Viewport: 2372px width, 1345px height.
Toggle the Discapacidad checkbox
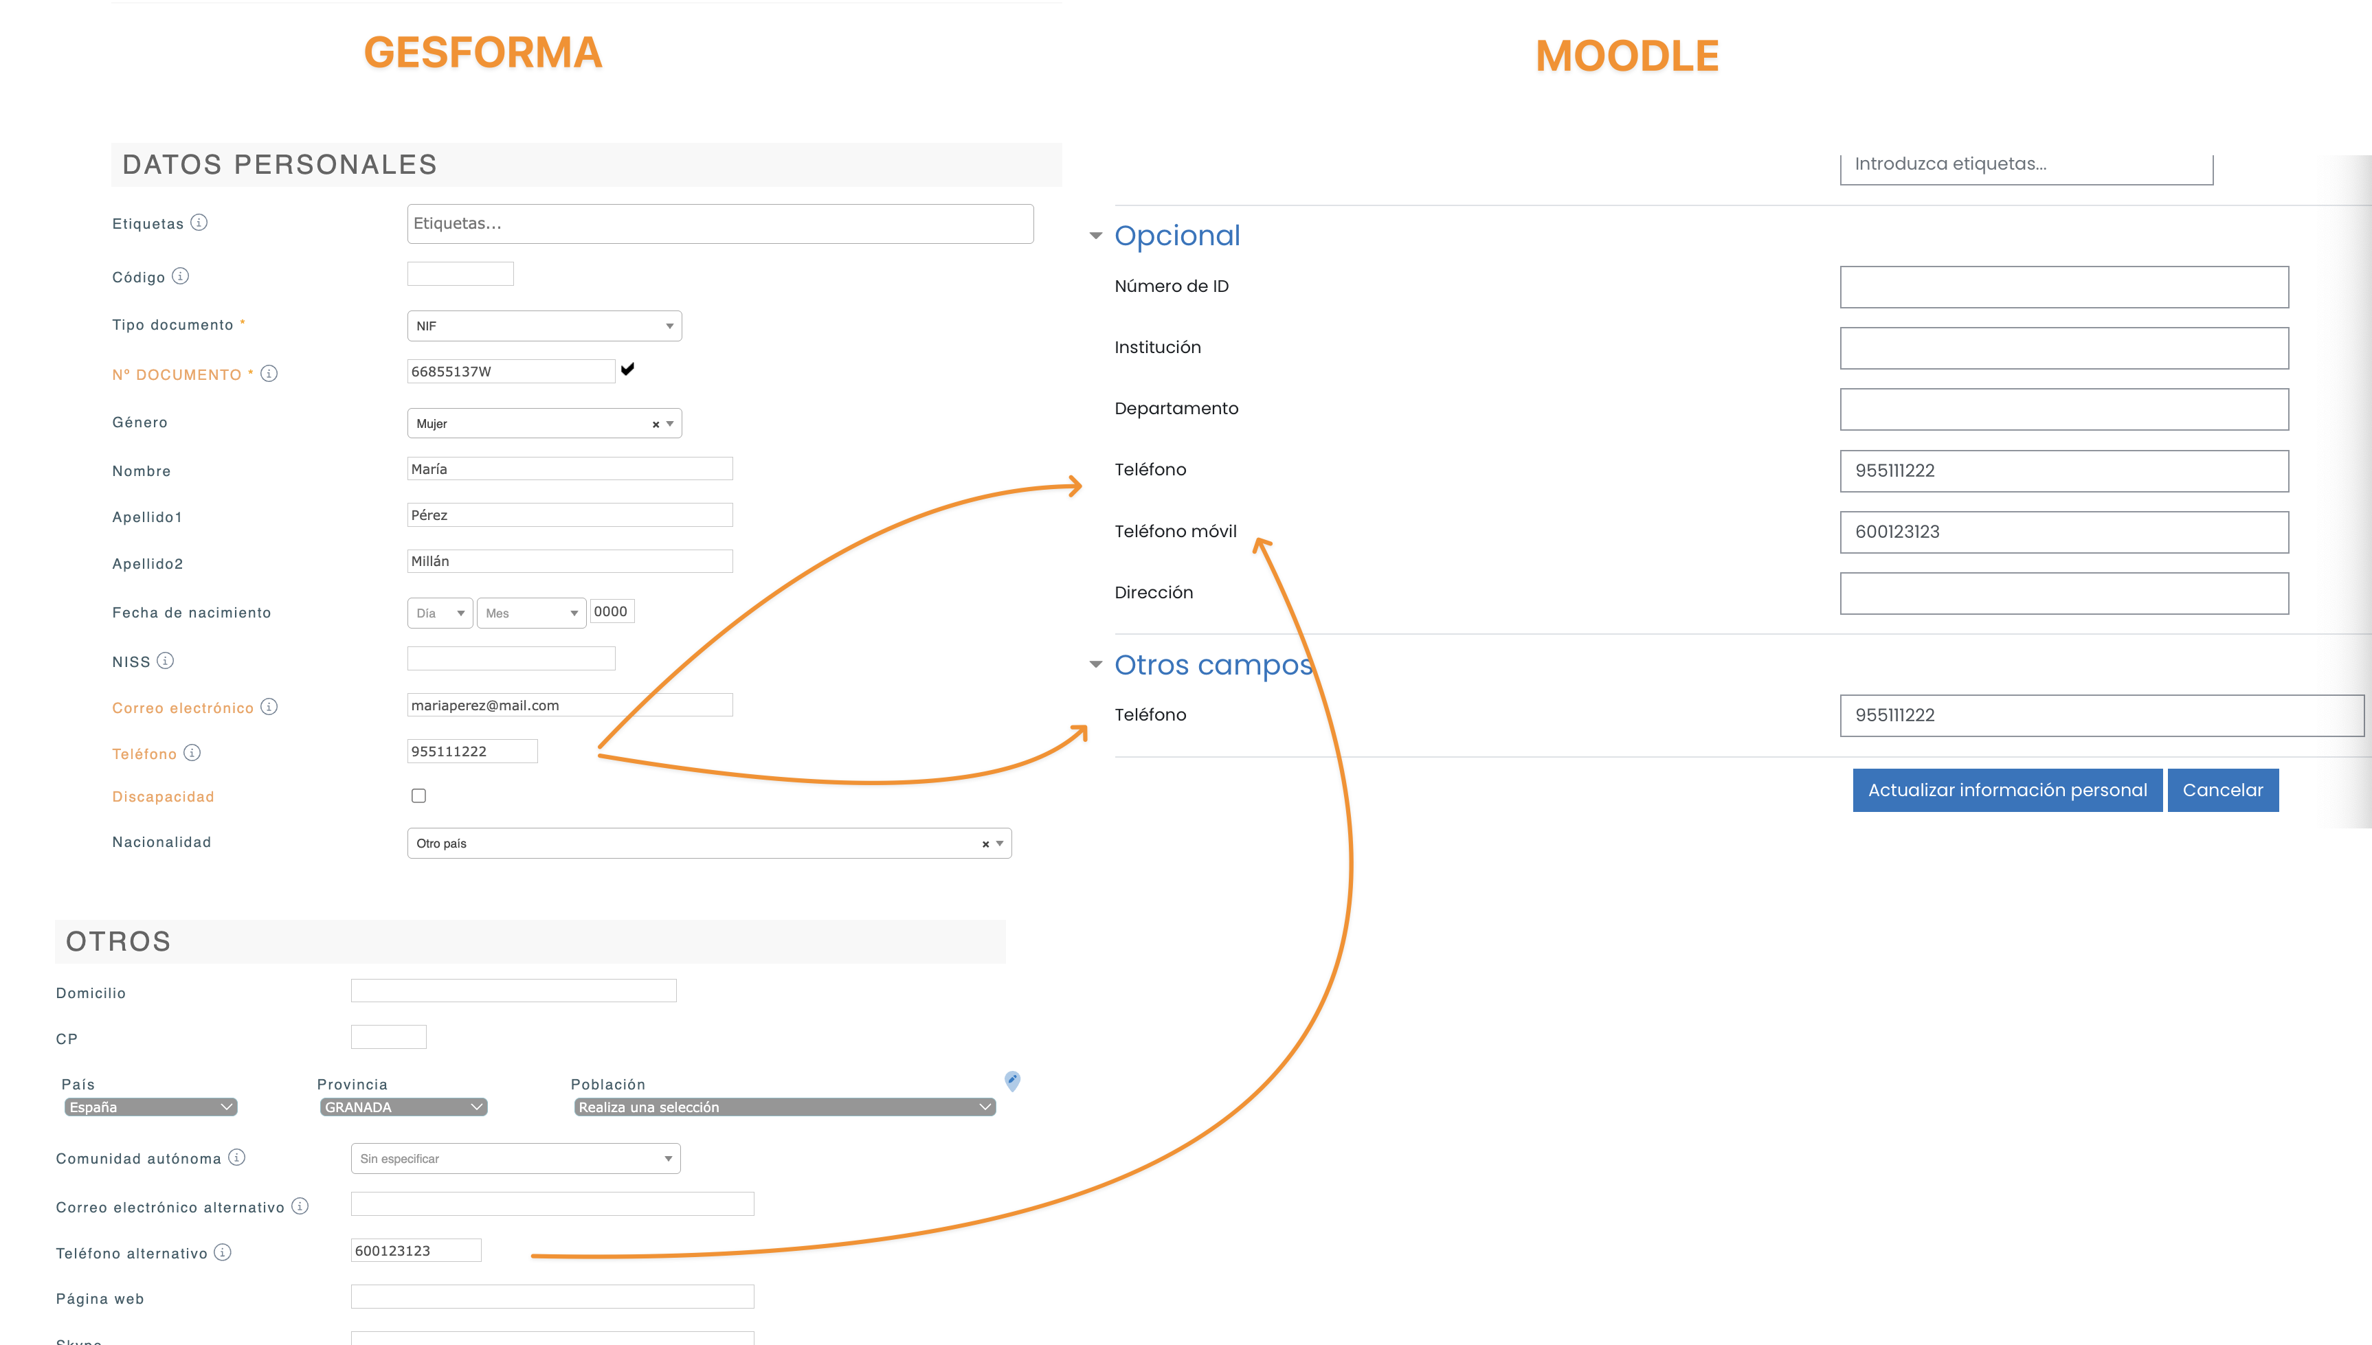click(418, 795)
